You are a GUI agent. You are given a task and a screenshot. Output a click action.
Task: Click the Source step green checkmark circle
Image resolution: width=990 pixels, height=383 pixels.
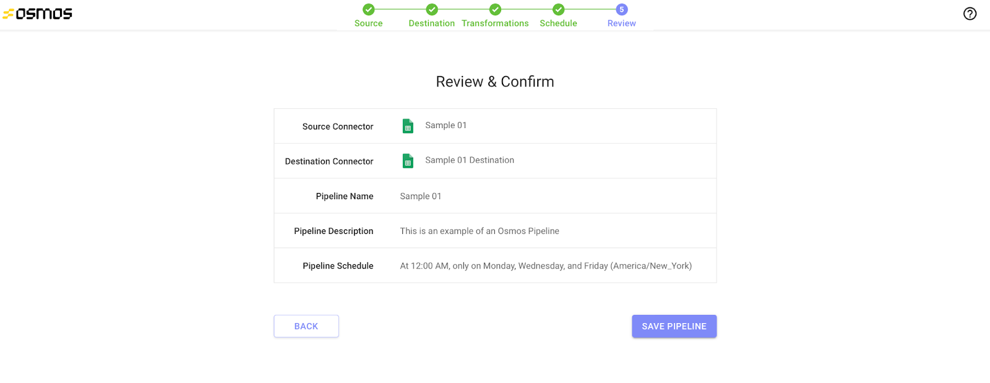click(368, 9)
